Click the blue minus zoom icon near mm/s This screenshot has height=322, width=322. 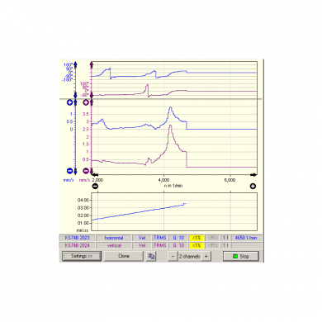69,171
